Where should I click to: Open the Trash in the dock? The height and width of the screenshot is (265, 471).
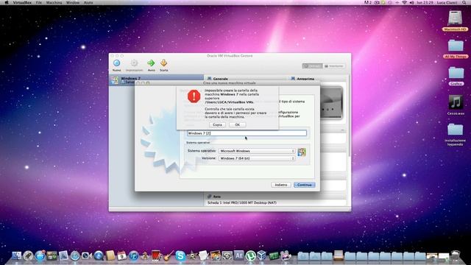[456, 255]
